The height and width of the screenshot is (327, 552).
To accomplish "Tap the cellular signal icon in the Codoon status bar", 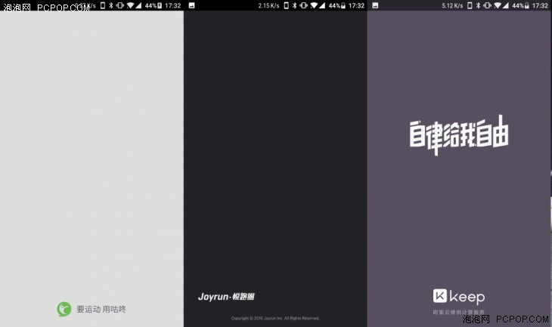I will (138, 5).
